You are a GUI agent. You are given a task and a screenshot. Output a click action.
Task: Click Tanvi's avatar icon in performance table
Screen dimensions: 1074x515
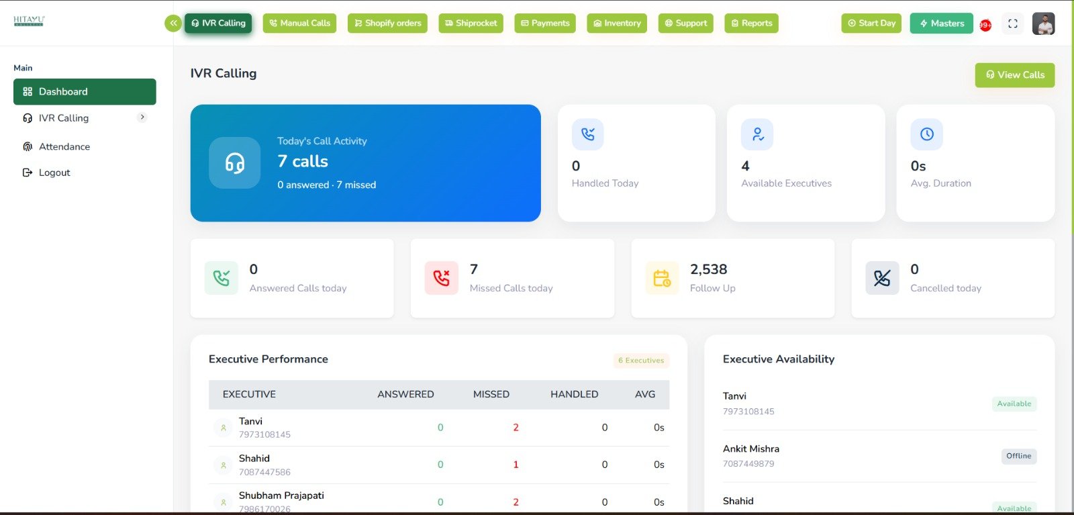224,428
